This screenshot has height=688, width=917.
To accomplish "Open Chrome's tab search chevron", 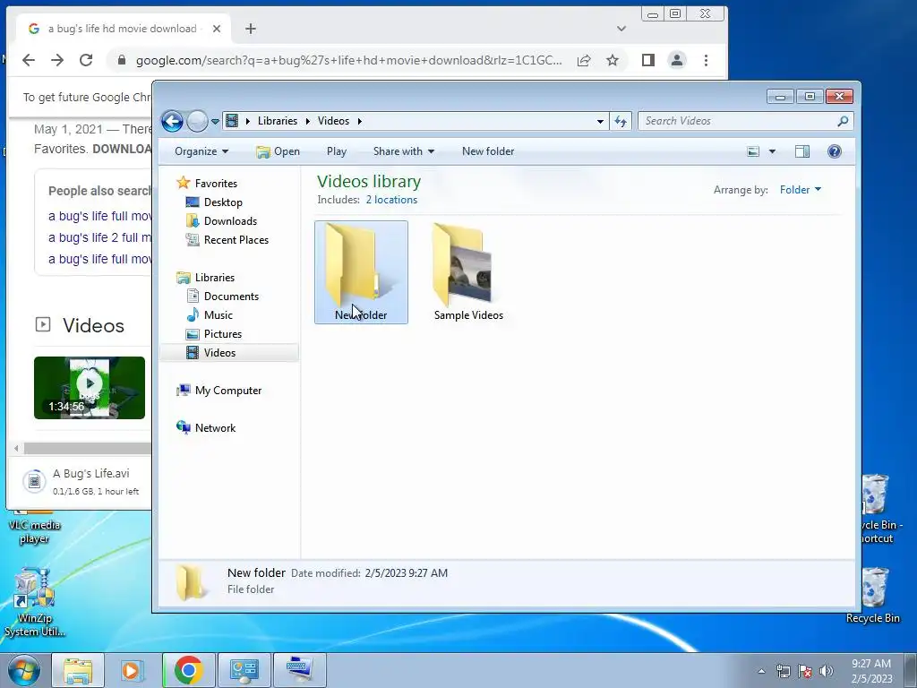I will point(621,29).
